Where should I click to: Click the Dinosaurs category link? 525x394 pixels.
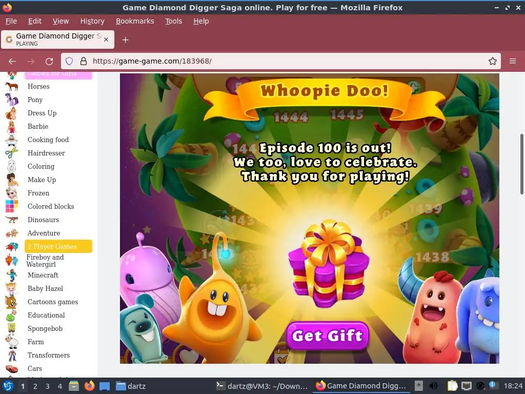point(43,220)
